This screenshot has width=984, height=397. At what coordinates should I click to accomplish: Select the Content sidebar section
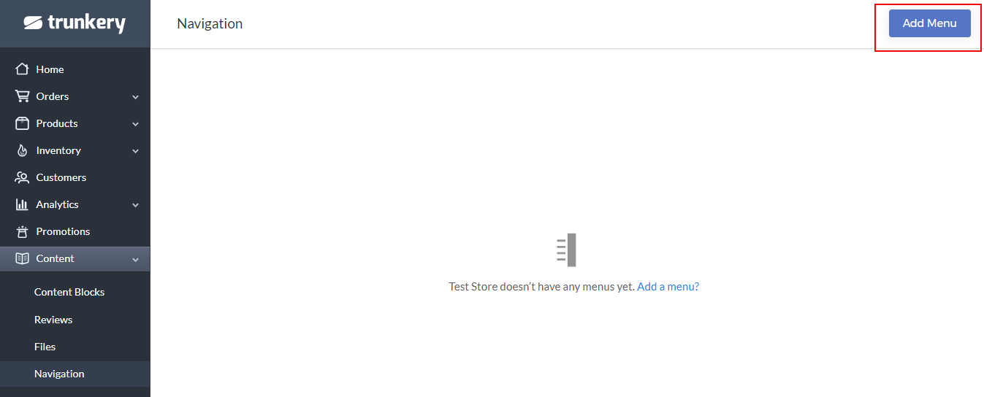pos(75,258)
